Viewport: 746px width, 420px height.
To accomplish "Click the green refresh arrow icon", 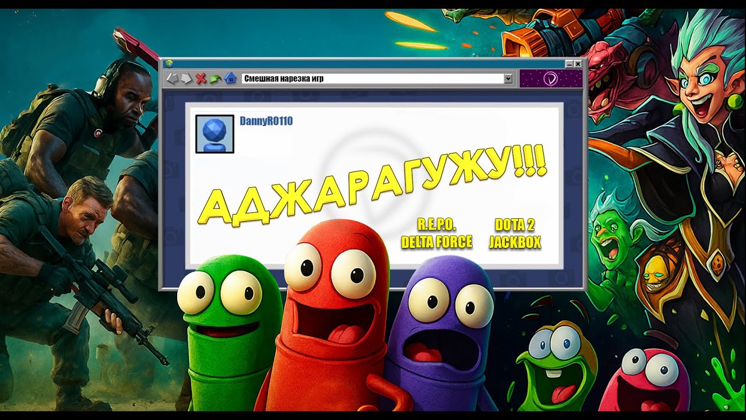I will point(216,78).
